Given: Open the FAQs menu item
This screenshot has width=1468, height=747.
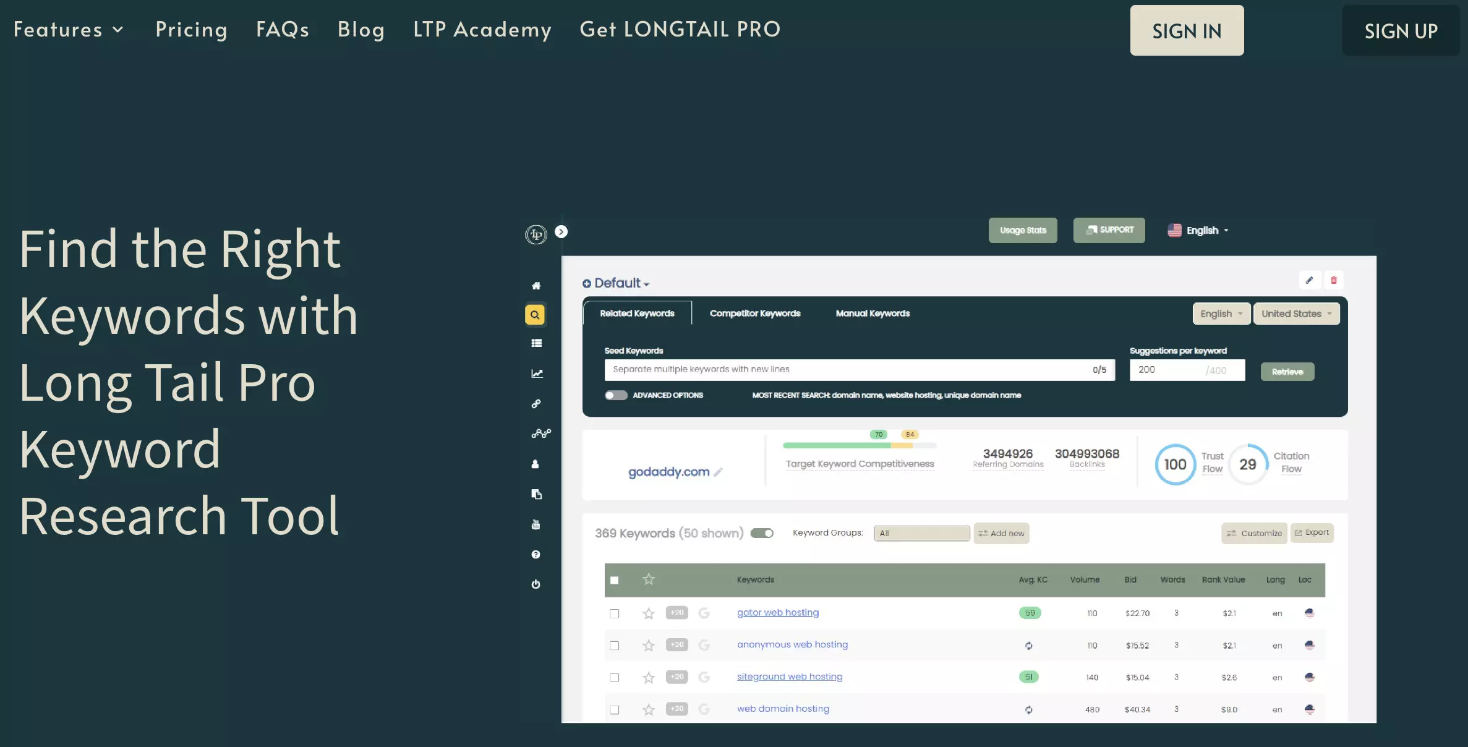Looking at the screenshot, I should pos(283,29).
